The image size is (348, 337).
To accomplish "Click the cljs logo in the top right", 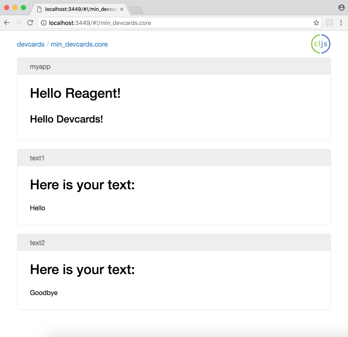I will pos(320,44).
